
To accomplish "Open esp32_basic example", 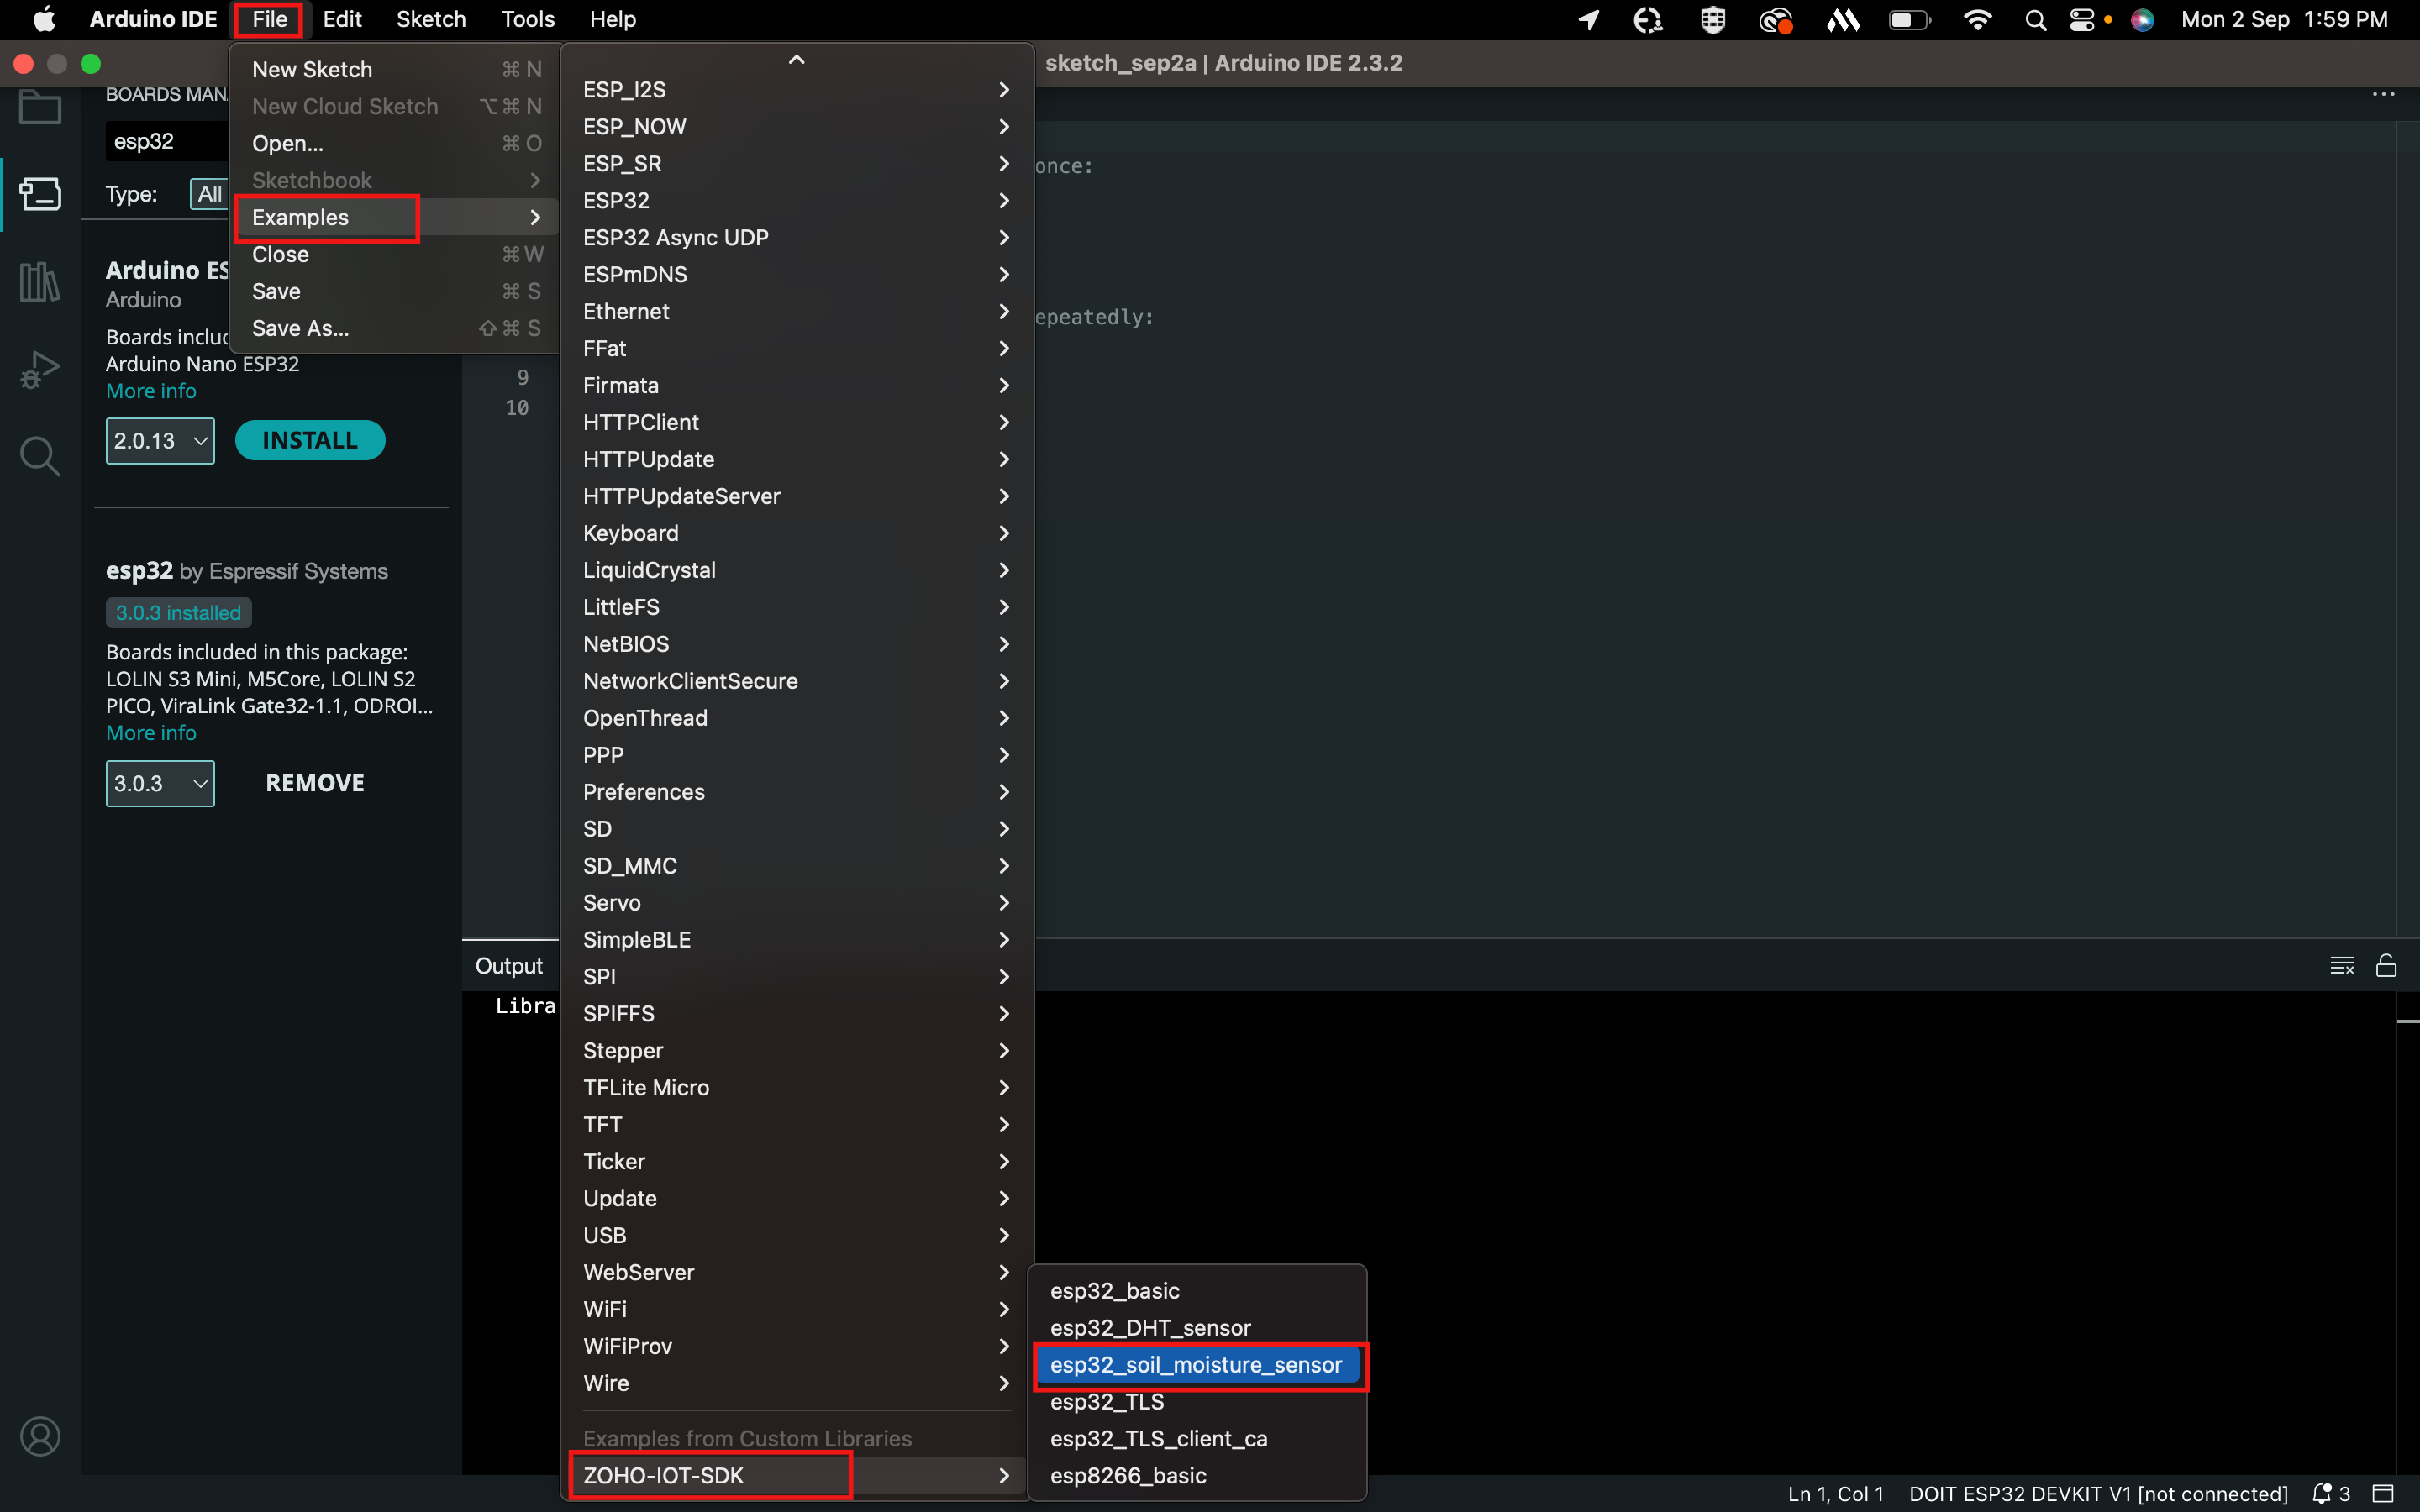I will (1197, 1291).
